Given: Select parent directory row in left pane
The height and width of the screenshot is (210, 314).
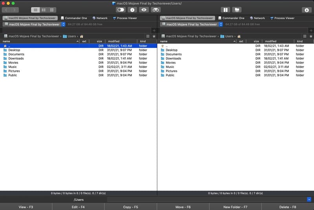Looking at the screenshot, I should click(x=78, y=46).
